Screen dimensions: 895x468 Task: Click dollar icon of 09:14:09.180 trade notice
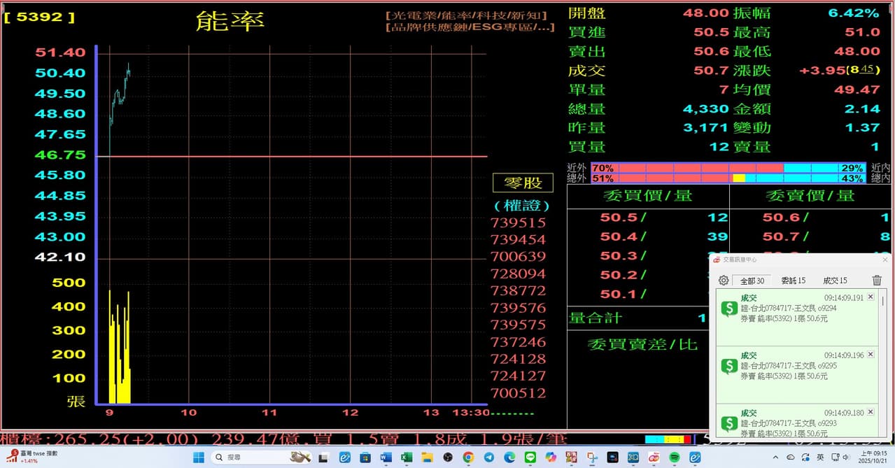tap(729, 423)
